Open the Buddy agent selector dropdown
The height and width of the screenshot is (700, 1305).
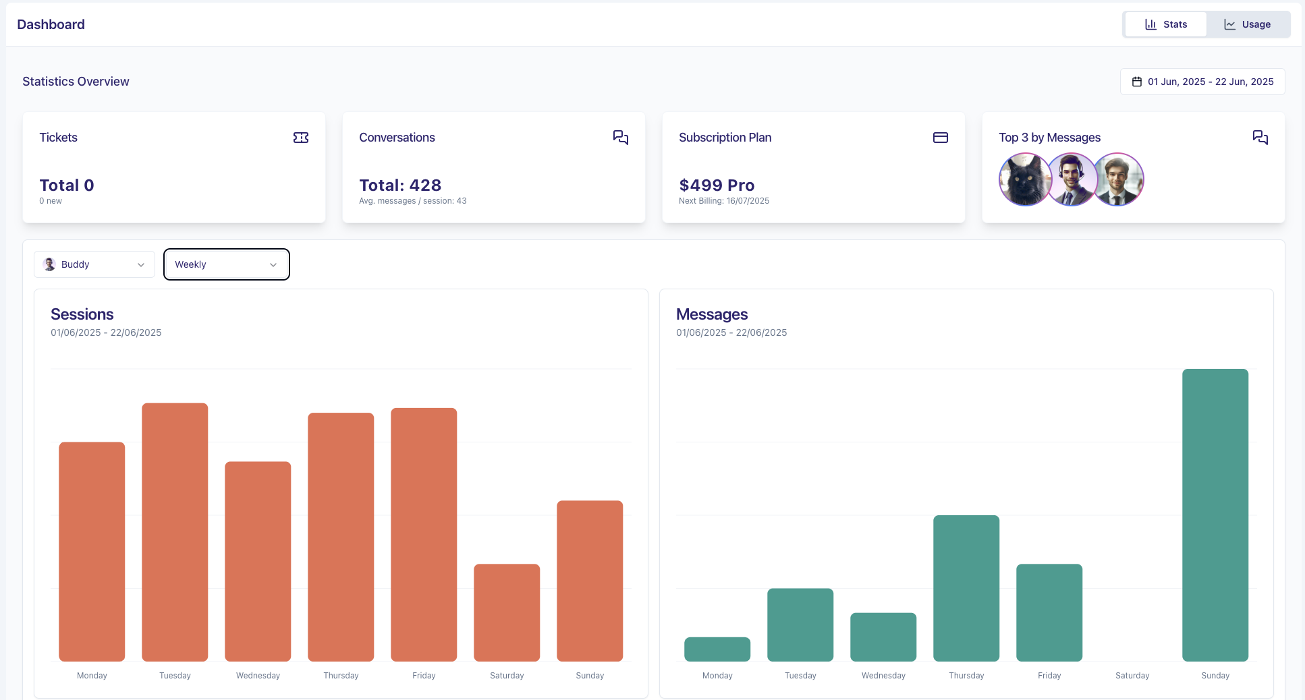(x=94, y=264)
